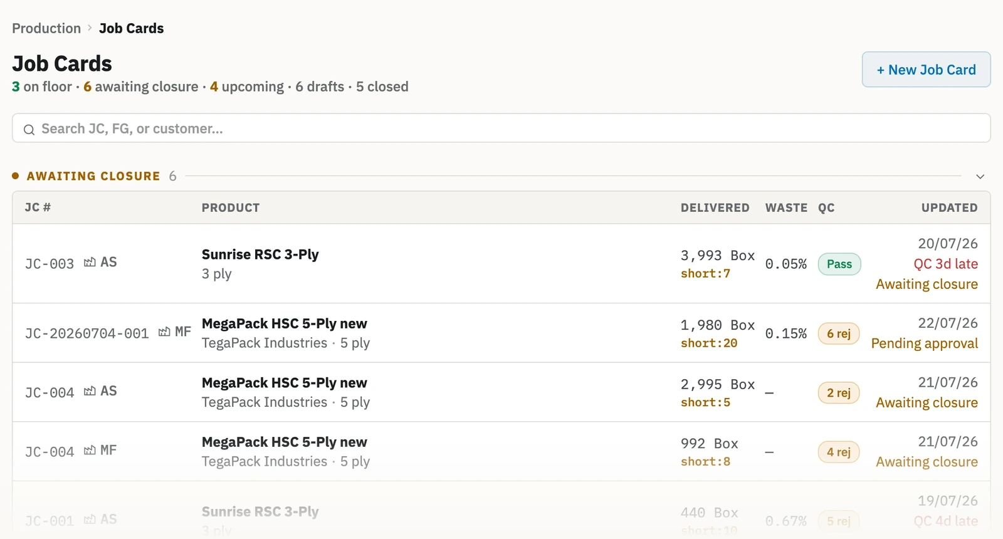Viewport: 1003px width, 539px height.
Task: Click the 'QC 3d late' warning
Action: pos(945,264)
